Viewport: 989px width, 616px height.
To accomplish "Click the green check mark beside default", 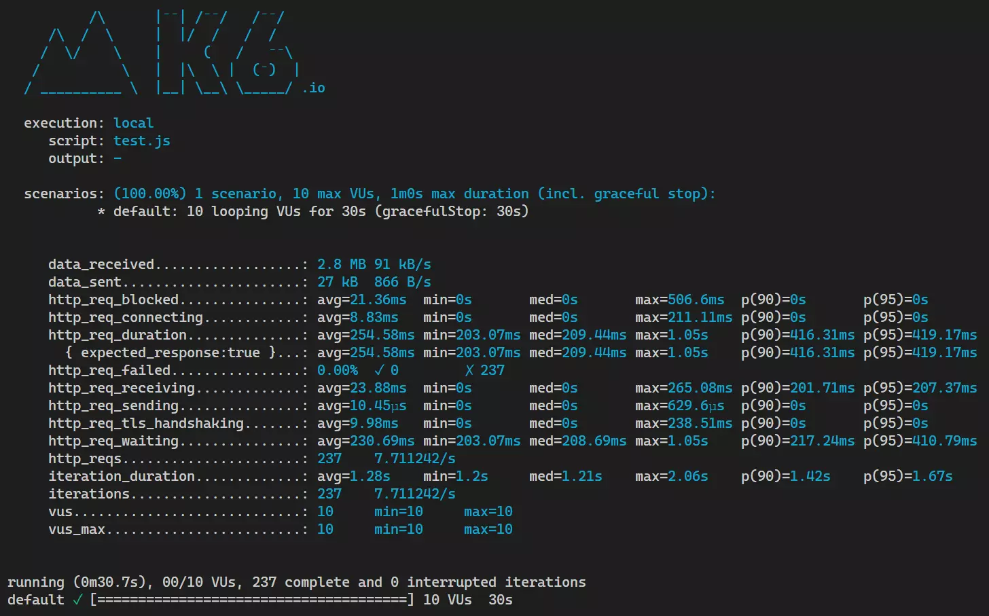I will coord(77,600).
